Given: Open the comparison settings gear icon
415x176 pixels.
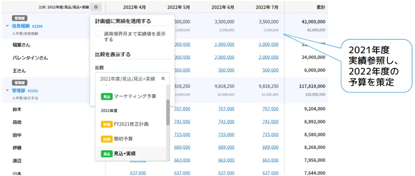Looking at the screenshot, I should (96, 7).
